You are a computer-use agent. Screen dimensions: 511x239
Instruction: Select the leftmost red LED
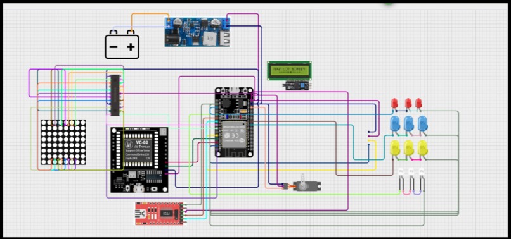[394, 104]
